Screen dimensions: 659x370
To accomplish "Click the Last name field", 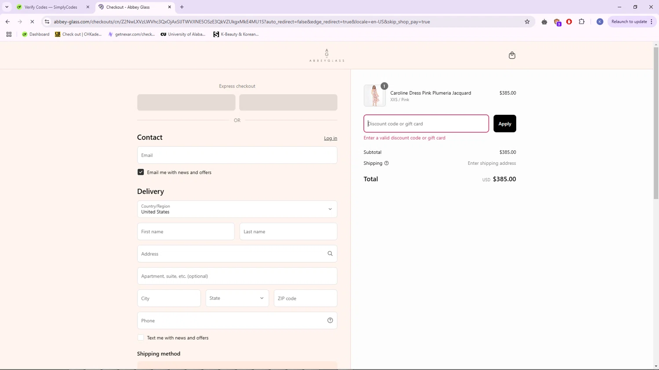I will tap(288, 231).
